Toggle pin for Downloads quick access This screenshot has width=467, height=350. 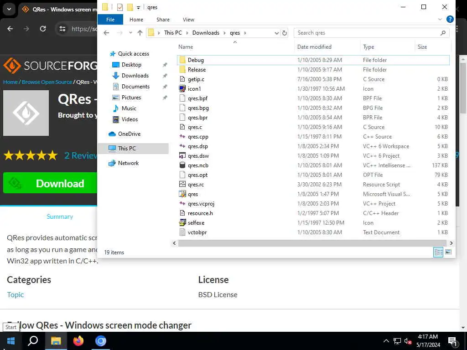click(x=165, y=76)
